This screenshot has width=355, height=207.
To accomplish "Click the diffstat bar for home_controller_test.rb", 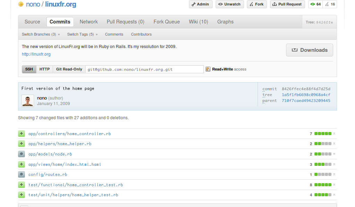I will [323, 185].
